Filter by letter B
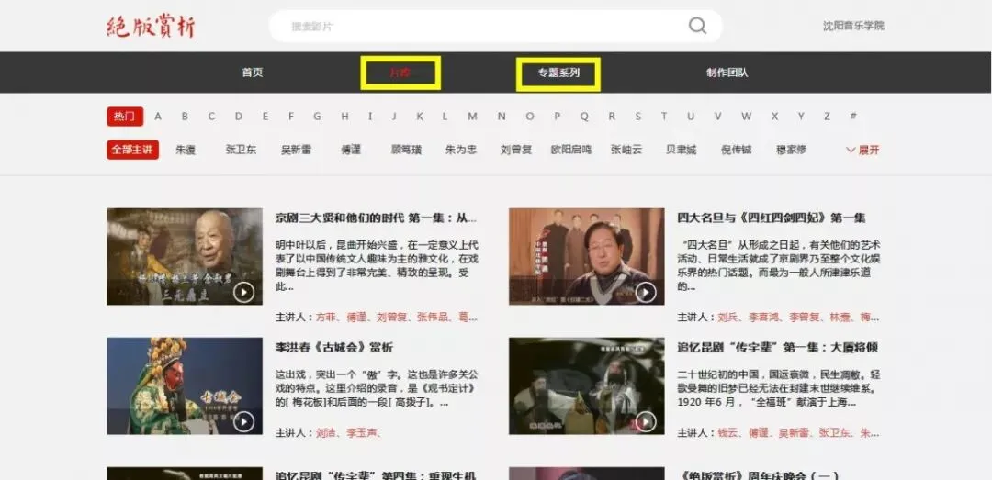This screenshot has height=480, width=992. [185, 117]
